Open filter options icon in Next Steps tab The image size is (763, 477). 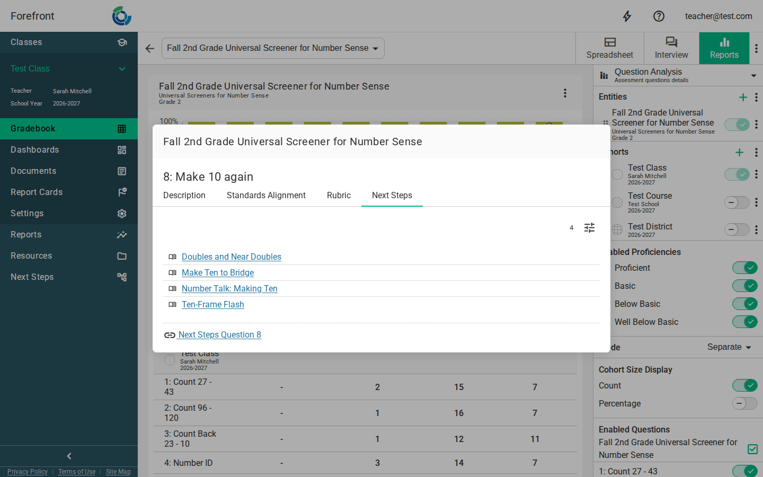pyautogui.click(x=589, y=228)
